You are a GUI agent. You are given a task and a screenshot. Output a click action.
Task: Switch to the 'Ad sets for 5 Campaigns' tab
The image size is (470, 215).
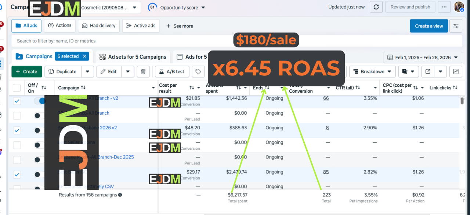[132, 57]
